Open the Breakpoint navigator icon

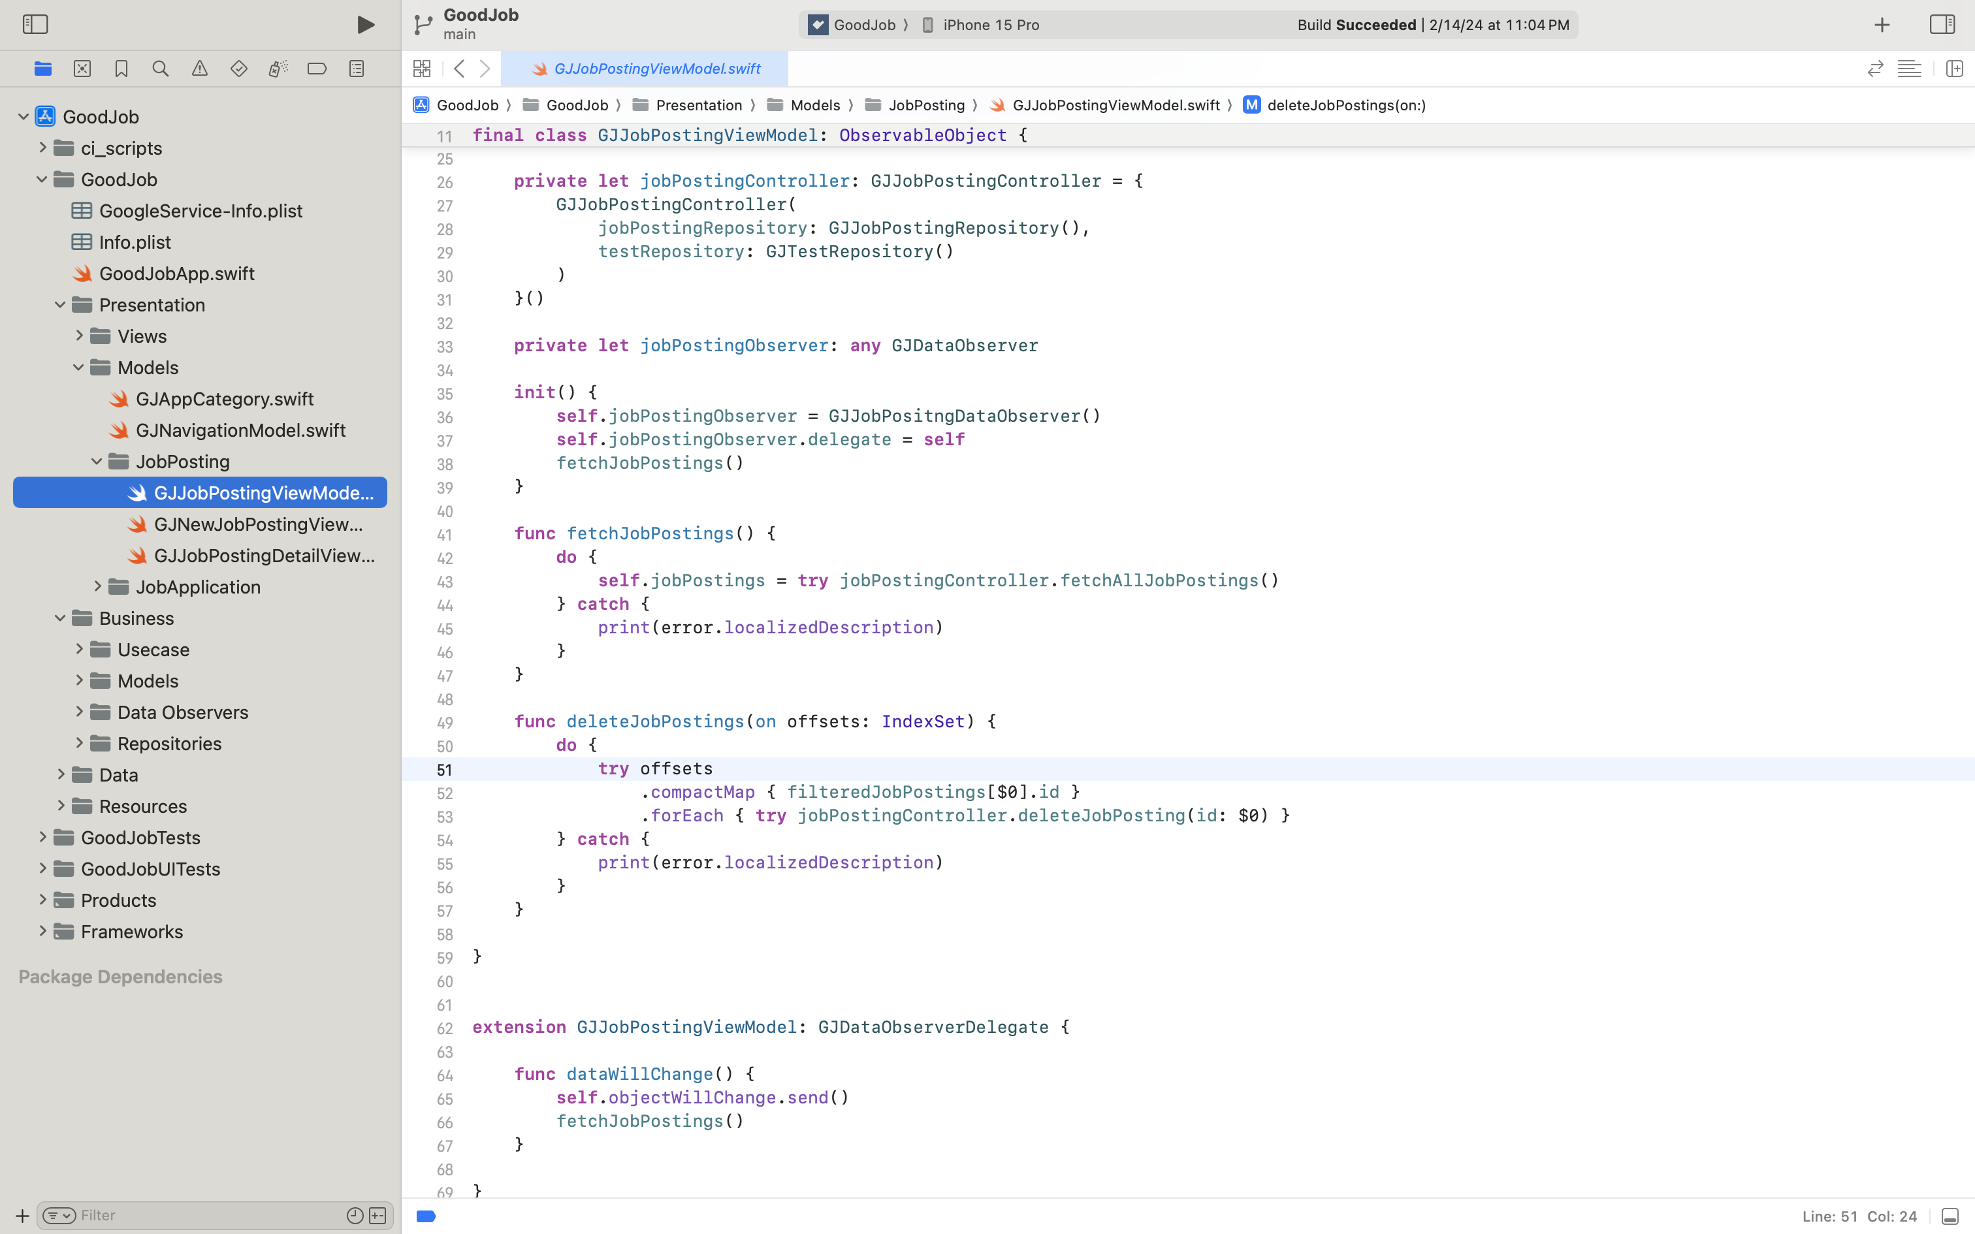coord(317,69)
